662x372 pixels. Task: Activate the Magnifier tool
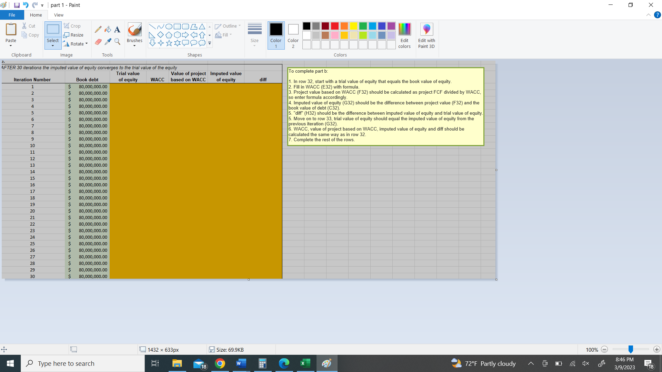[117, 42]
